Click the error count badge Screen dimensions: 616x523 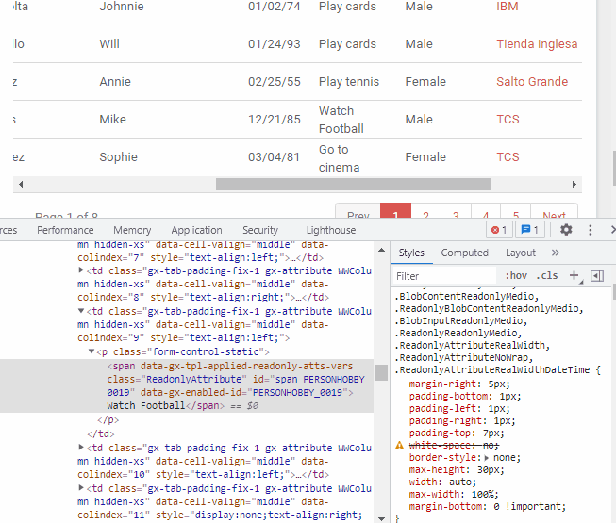[x=499, y=230]
